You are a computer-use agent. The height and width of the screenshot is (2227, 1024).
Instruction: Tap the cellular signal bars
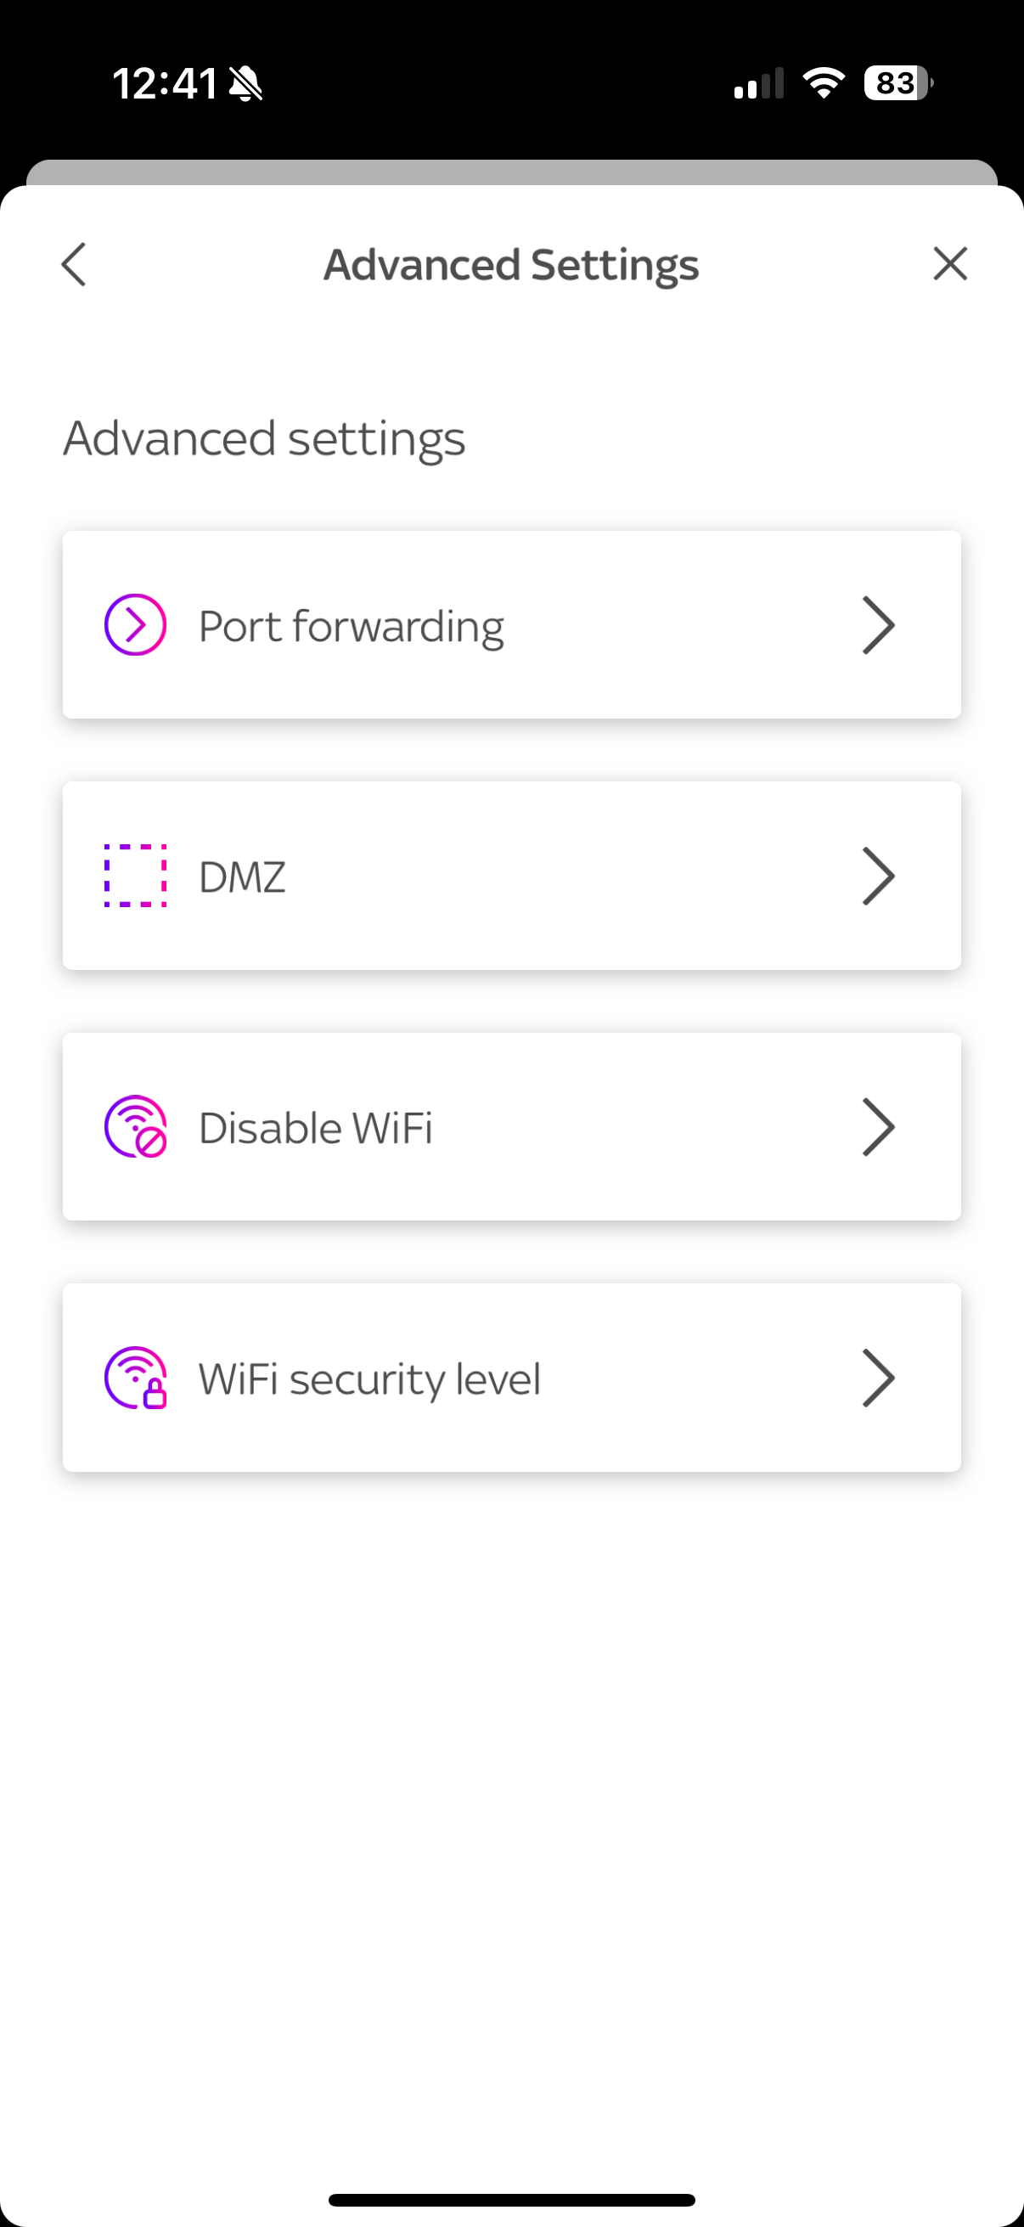point(759,84)
